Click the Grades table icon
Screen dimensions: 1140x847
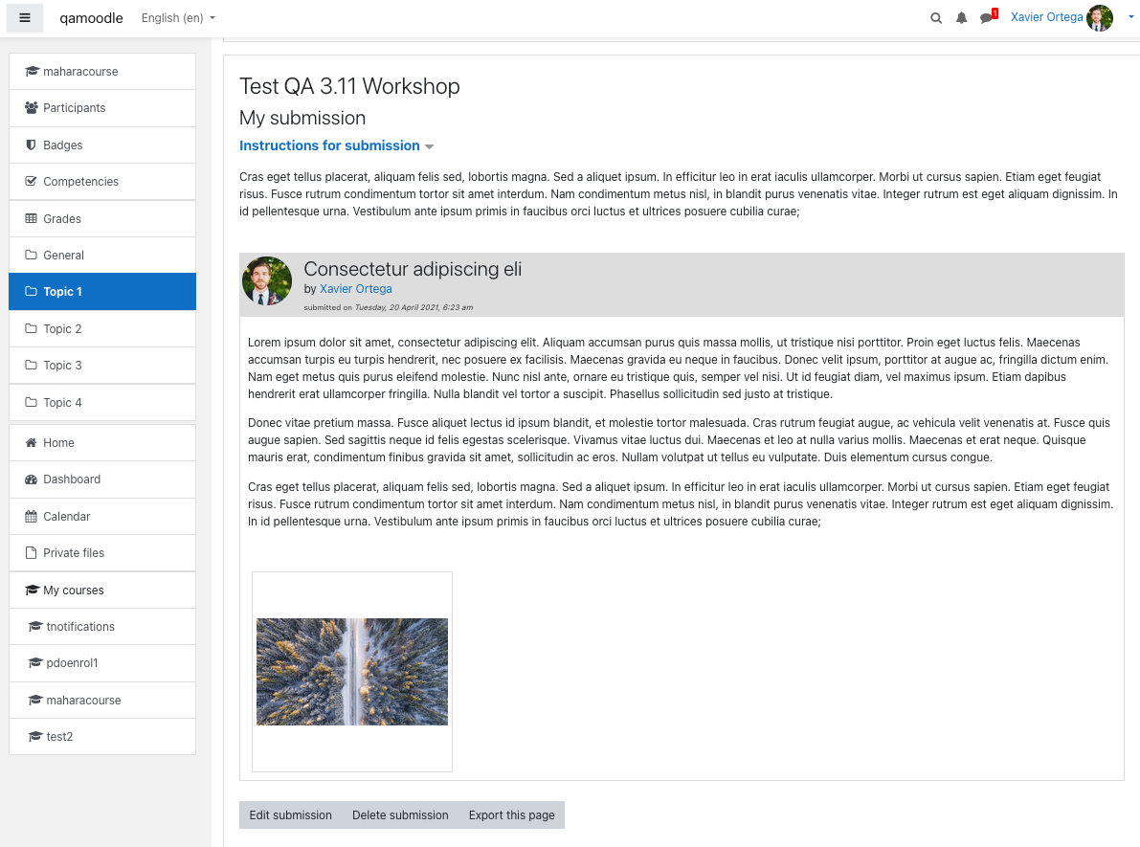pyautogui.click(x=31, y=218)
